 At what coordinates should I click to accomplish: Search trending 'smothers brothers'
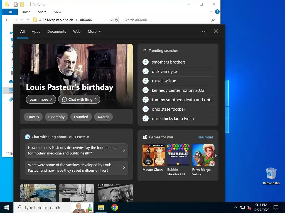pyautogui.click(x=178, y=62)
